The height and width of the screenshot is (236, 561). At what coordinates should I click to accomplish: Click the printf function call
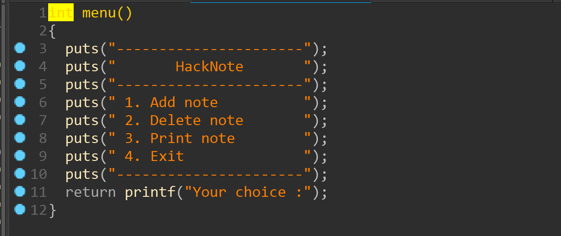click(150, 193)
